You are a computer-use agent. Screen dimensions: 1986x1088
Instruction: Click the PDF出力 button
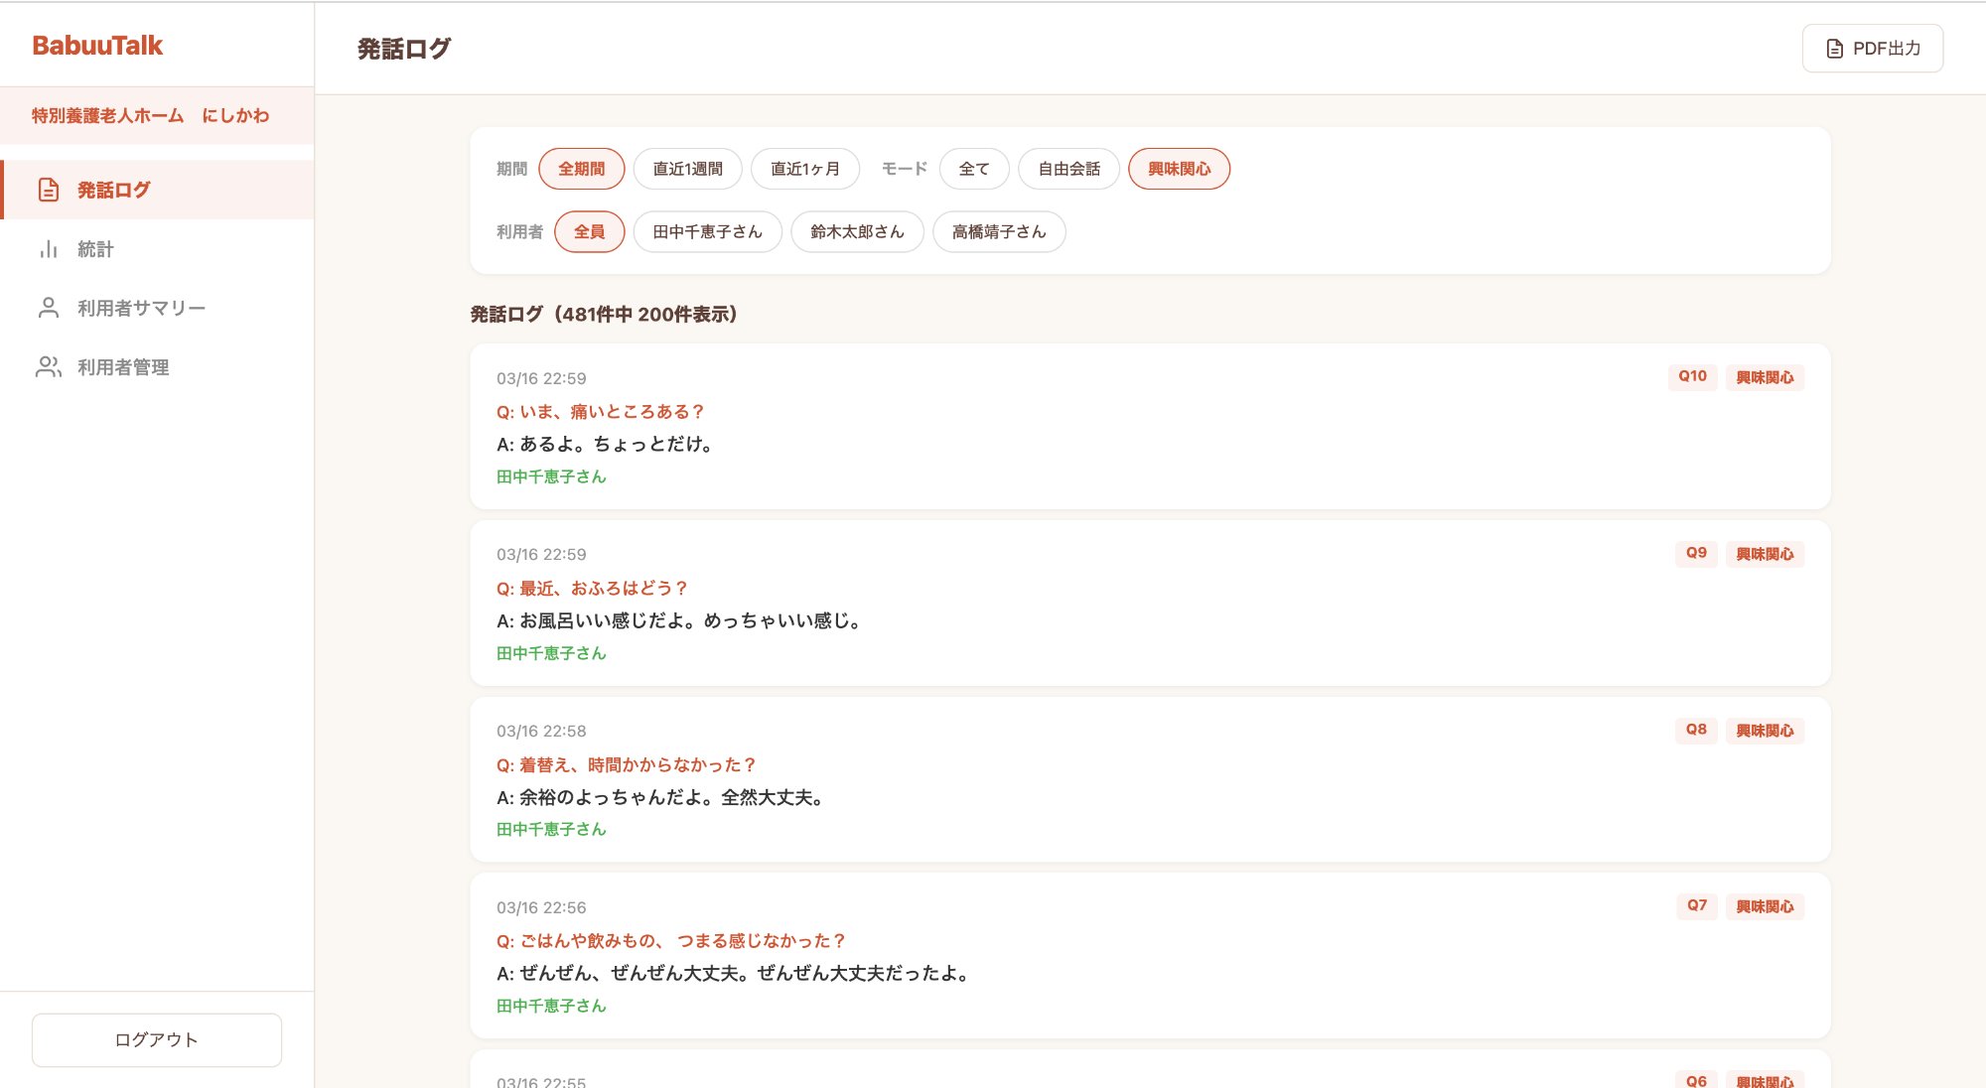coord(1873,46)
